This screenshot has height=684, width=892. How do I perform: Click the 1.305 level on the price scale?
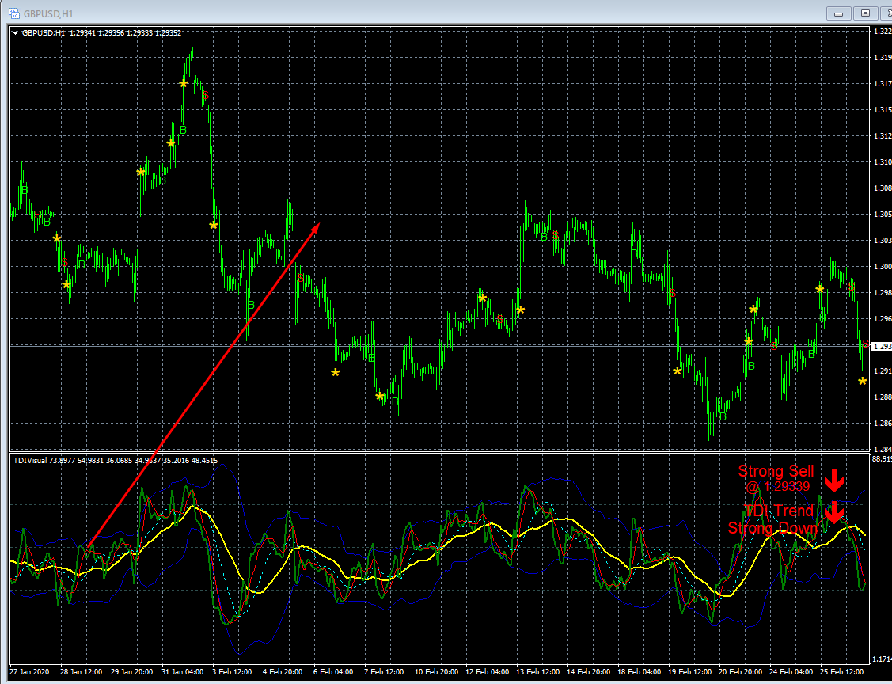coord(883,215)
